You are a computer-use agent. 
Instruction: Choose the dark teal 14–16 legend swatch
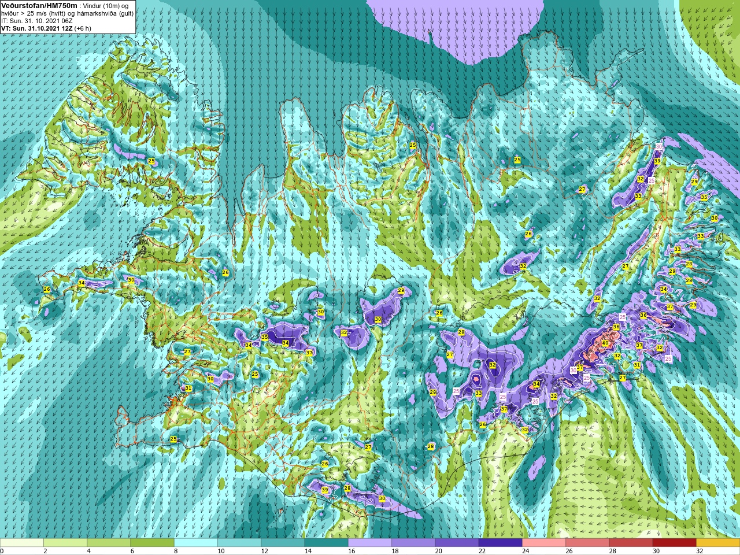pos(327,543)
